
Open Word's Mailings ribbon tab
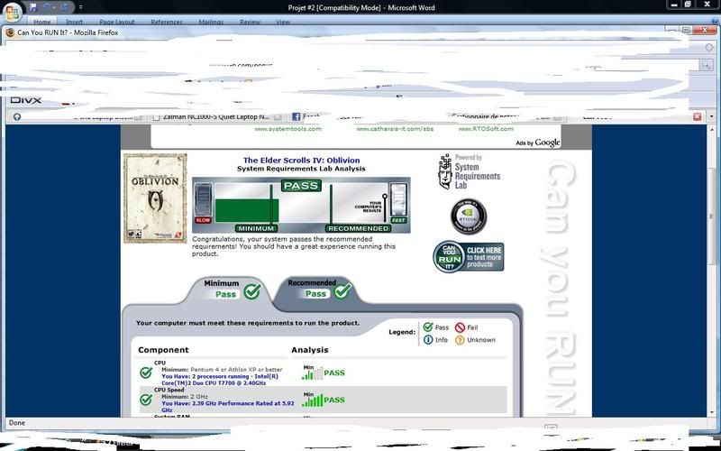(211, 22)
